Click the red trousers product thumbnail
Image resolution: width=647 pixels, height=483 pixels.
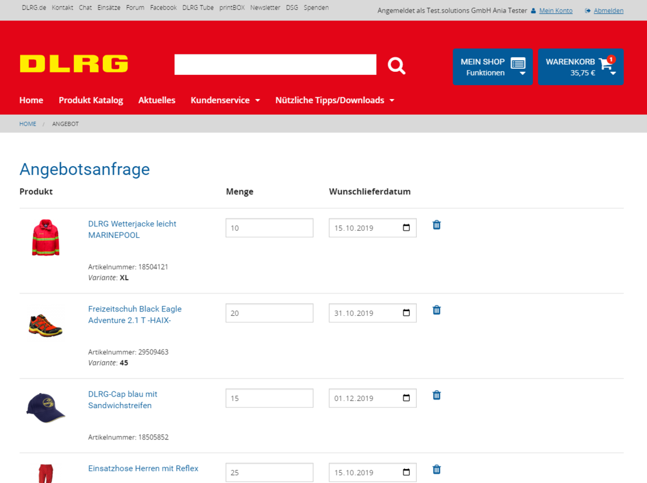46,473
